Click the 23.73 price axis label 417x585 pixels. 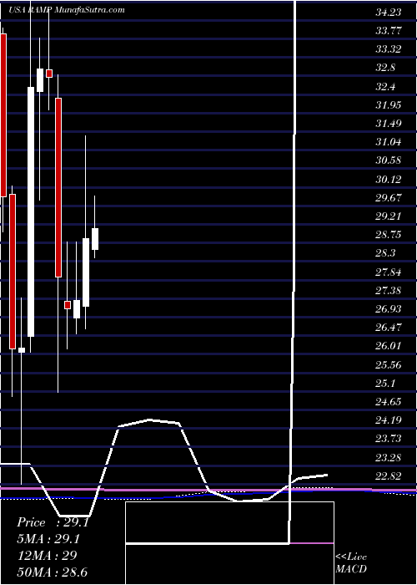tap(389, 439)
